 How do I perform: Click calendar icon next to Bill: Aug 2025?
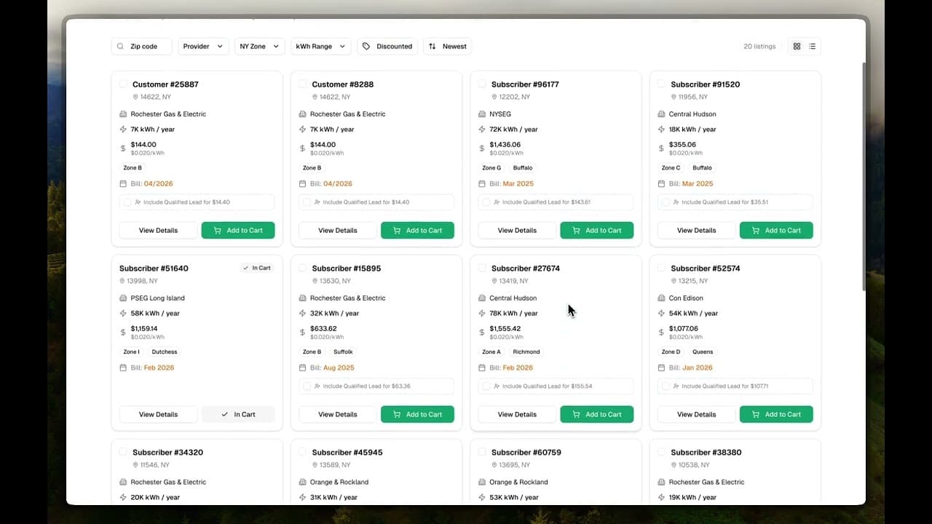tap(302, 368)
